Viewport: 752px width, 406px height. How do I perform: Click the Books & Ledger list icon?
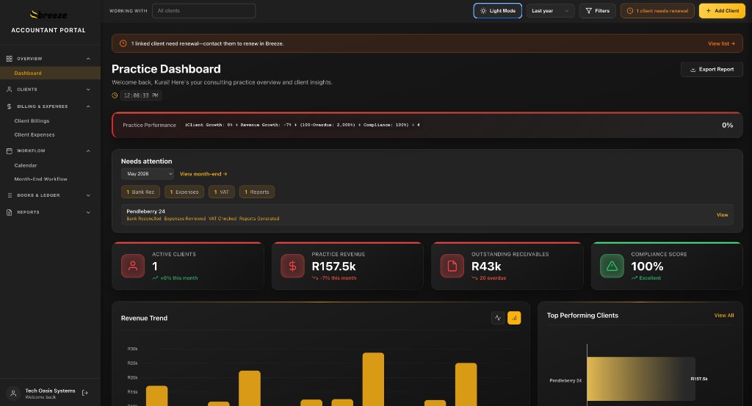click(9, 195)
